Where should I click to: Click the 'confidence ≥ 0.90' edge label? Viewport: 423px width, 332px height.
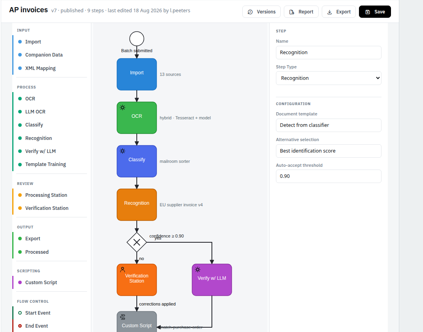coord(166,236)
